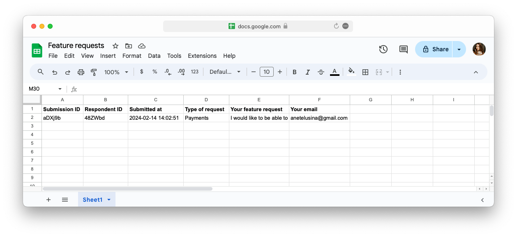Format as percent
This screenshot has height=237, width=517.
155,72
